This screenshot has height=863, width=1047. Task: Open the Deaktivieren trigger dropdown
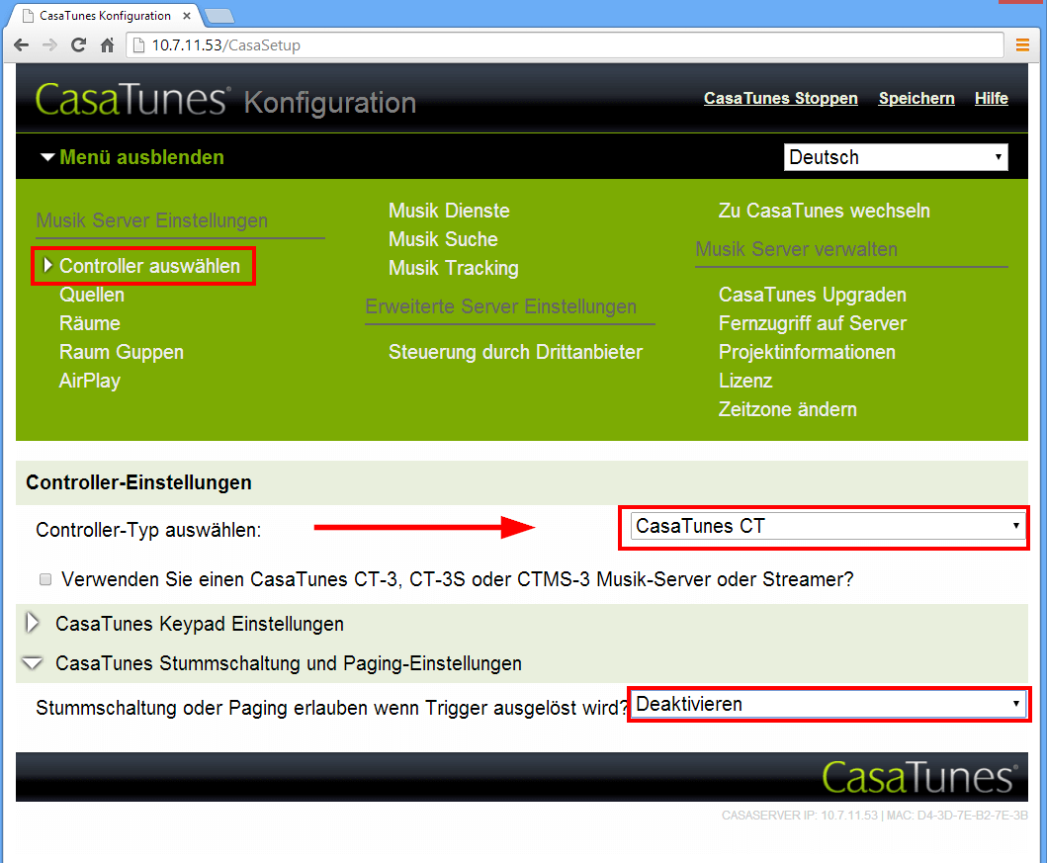(x=828, y=704)
